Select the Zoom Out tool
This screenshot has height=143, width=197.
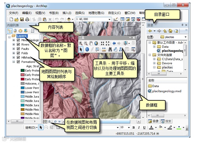pyautogui.click(x=86, y=43)
